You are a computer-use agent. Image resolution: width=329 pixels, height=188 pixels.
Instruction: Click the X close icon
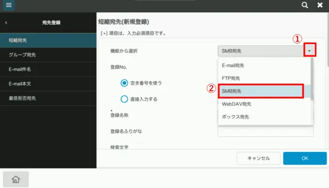(320, 6)
